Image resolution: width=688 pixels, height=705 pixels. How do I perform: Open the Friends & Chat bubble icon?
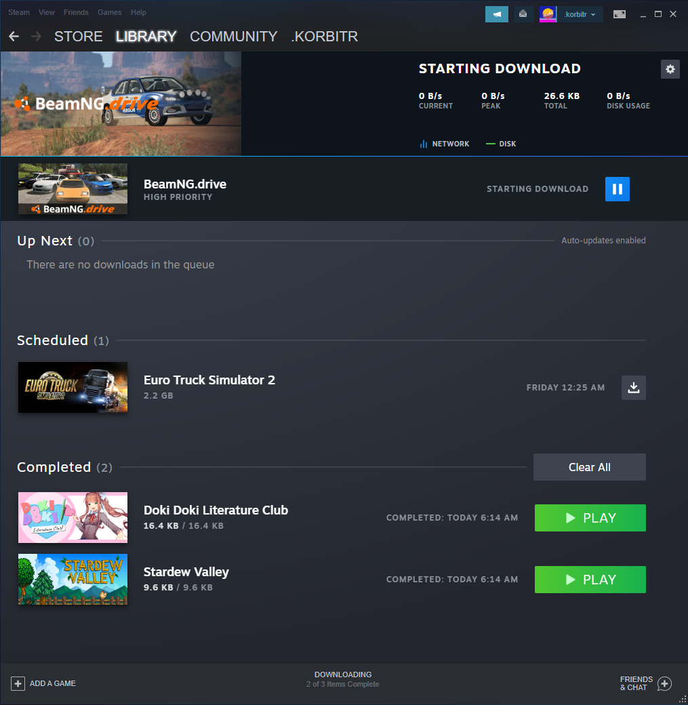pos(664,683)
